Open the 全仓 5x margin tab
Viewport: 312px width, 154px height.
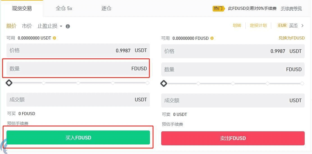[64, 8]
